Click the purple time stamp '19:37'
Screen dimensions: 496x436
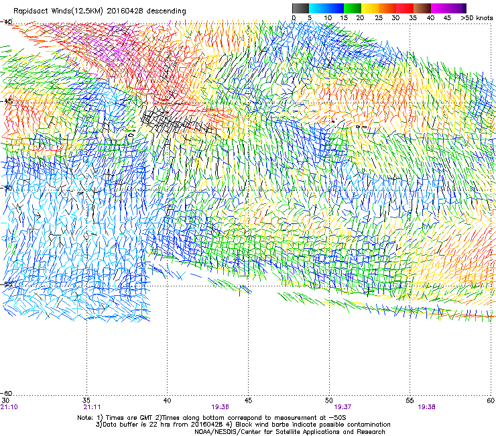[x=343, y=407]
